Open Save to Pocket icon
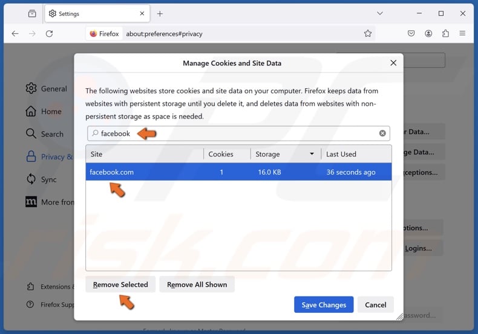 [x=411, y=33]
